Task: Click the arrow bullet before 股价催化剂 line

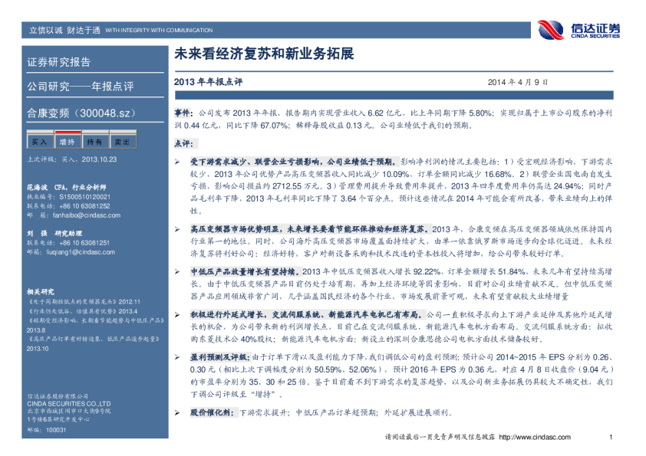Action: coord(177,412)
